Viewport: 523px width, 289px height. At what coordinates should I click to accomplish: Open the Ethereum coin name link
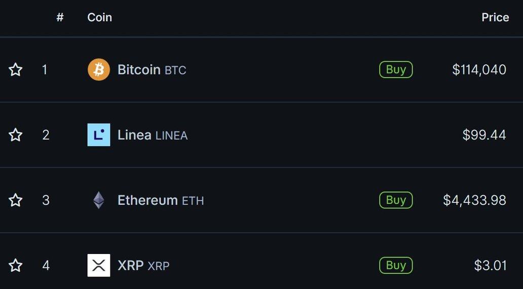click(161, 200)
